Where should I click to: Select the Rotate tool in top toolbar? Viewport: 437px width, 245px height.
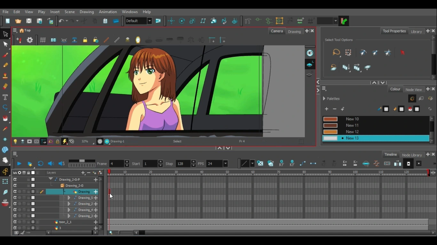click(182, 21)
